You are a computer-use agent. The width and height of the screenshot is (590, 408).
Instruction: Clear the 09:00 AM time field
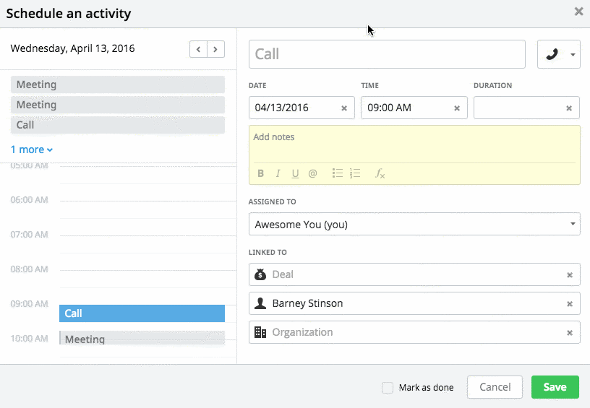click(456, 108)
